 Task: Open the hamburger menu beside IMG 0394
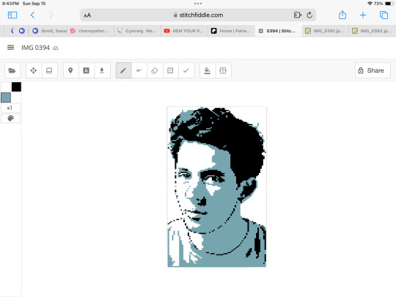(10, 48)
